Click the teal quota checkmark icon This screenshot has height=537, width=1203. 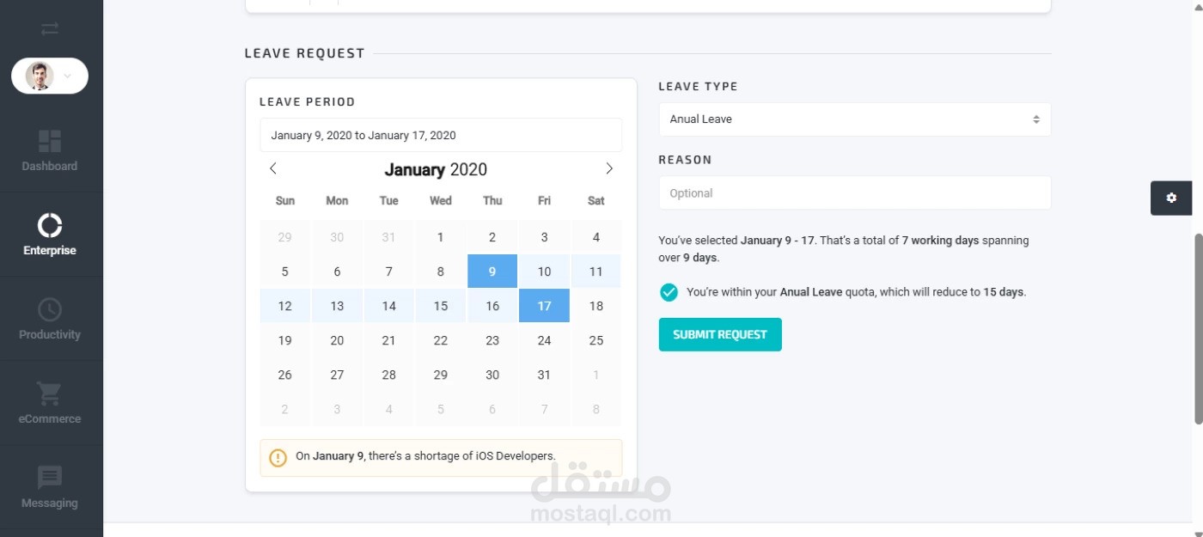[669, 292]
